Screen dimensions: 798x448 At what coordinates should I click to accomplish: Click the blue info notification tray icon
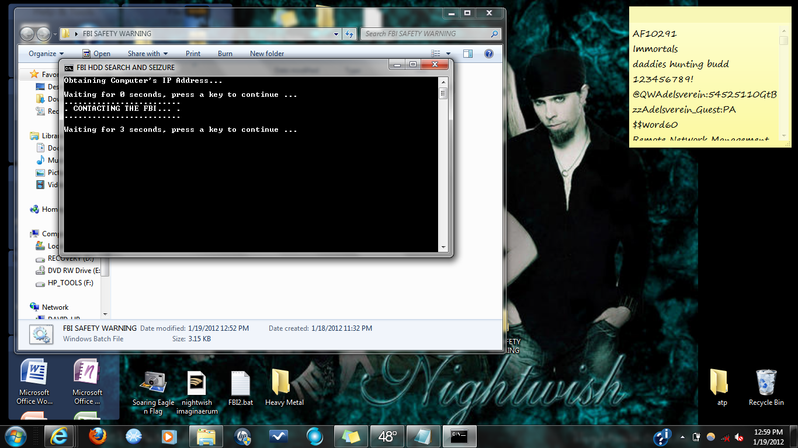click(x=662, y=437)
